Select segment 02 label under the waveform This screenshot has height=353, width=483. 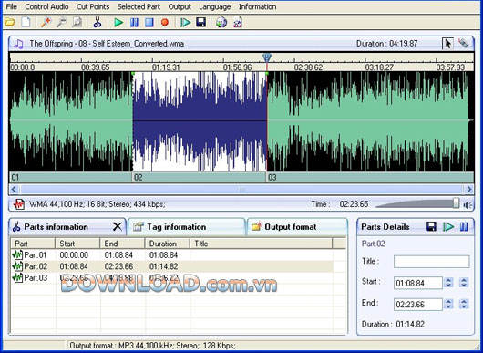199,177
